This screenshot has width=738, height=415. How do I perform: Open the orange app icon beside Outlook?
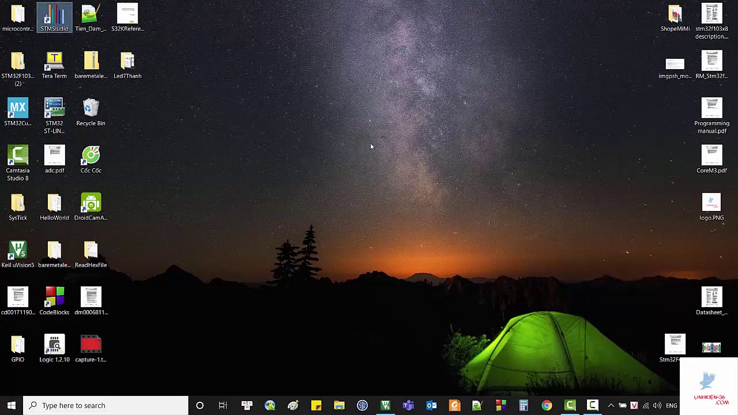(454, 405)
